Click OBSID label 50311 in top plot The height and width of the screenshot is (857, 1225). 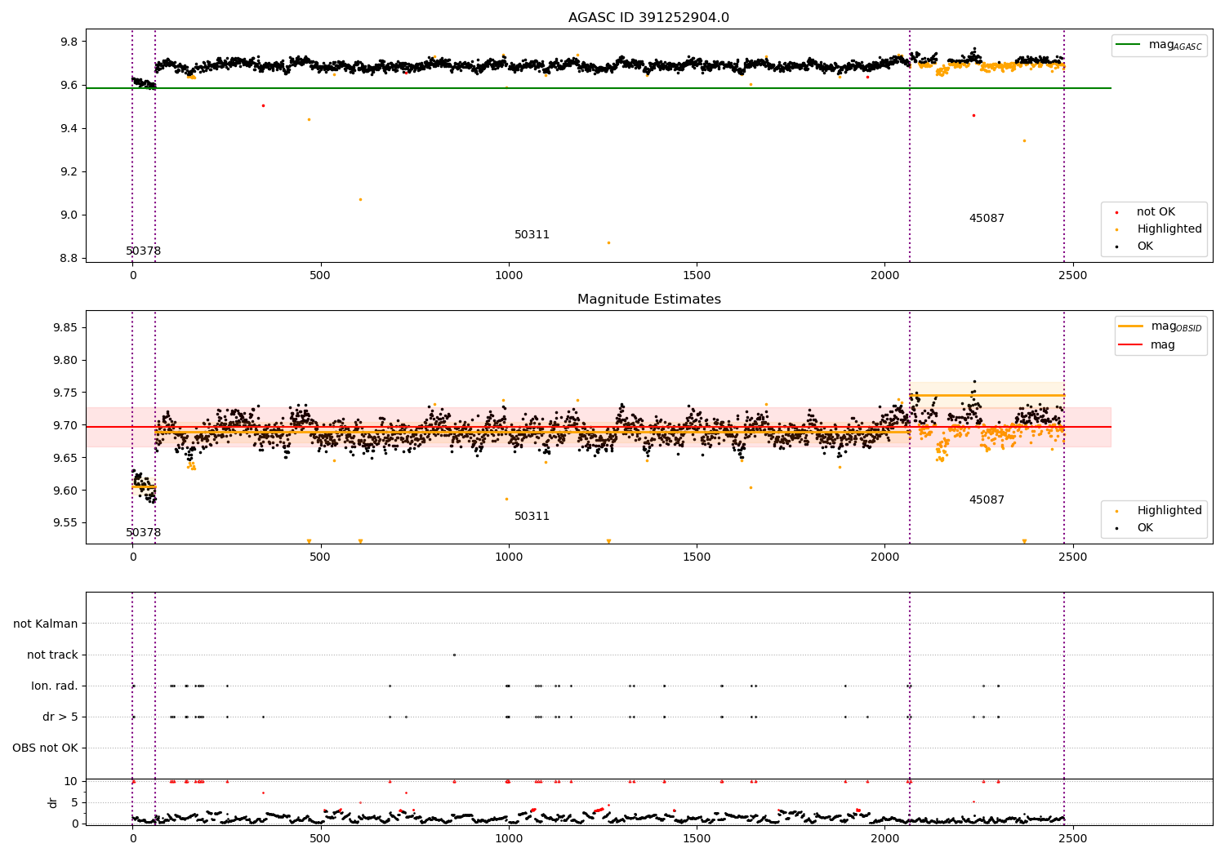coord(532,234)
